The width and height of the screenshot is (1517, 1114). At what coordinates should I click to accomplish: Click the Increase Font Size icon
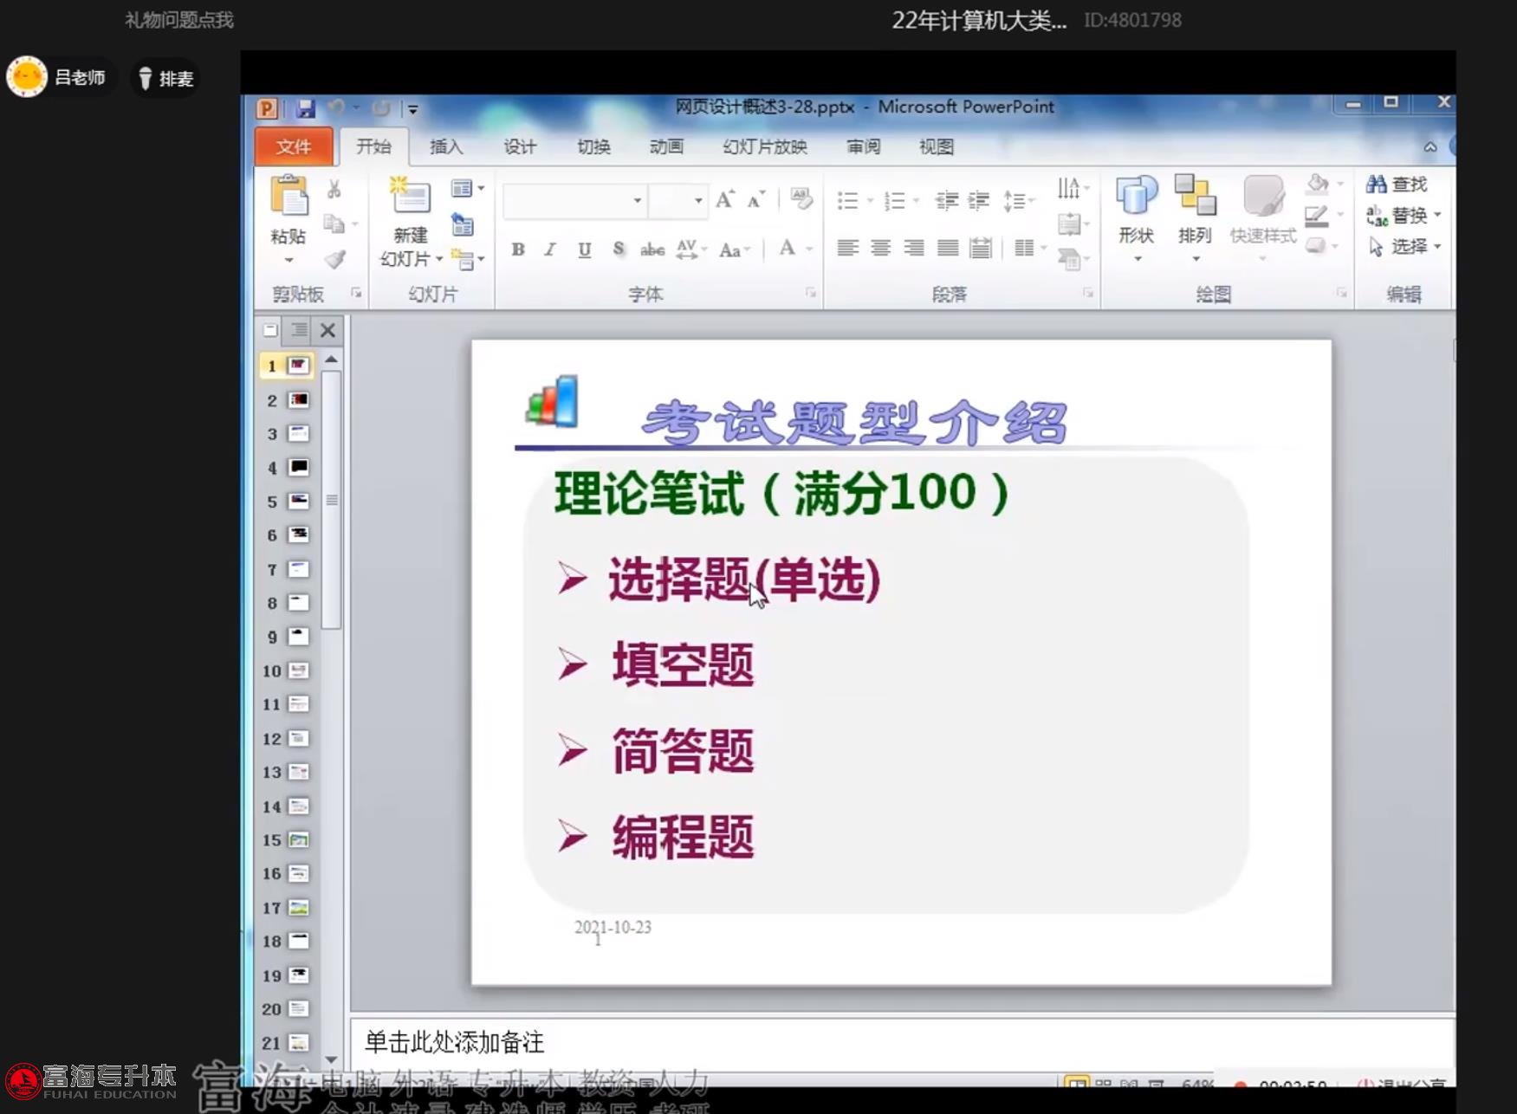click(725, 200)
